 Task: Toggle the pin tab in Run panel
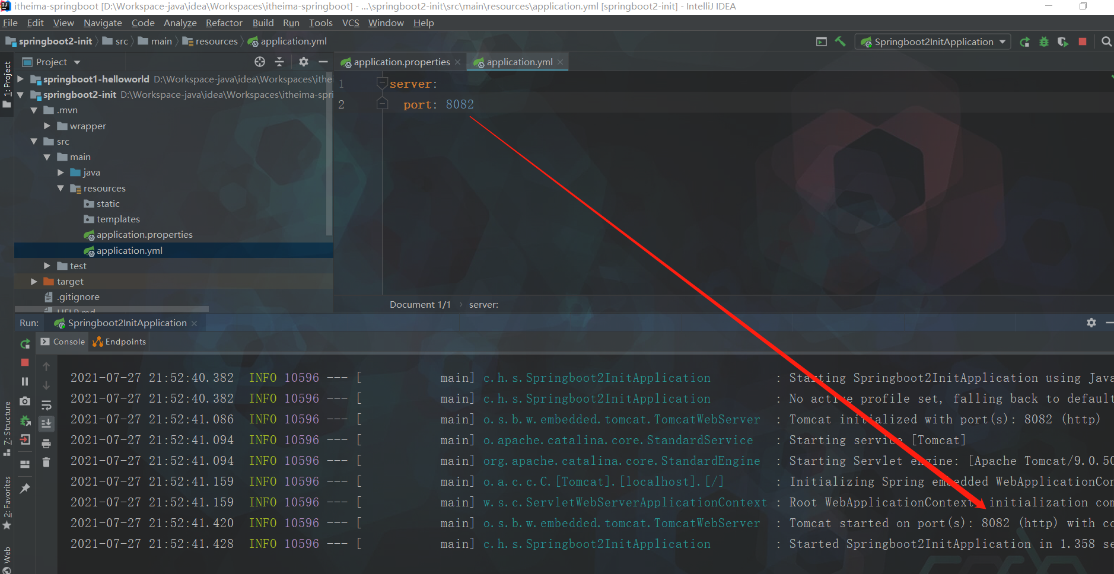25,489
